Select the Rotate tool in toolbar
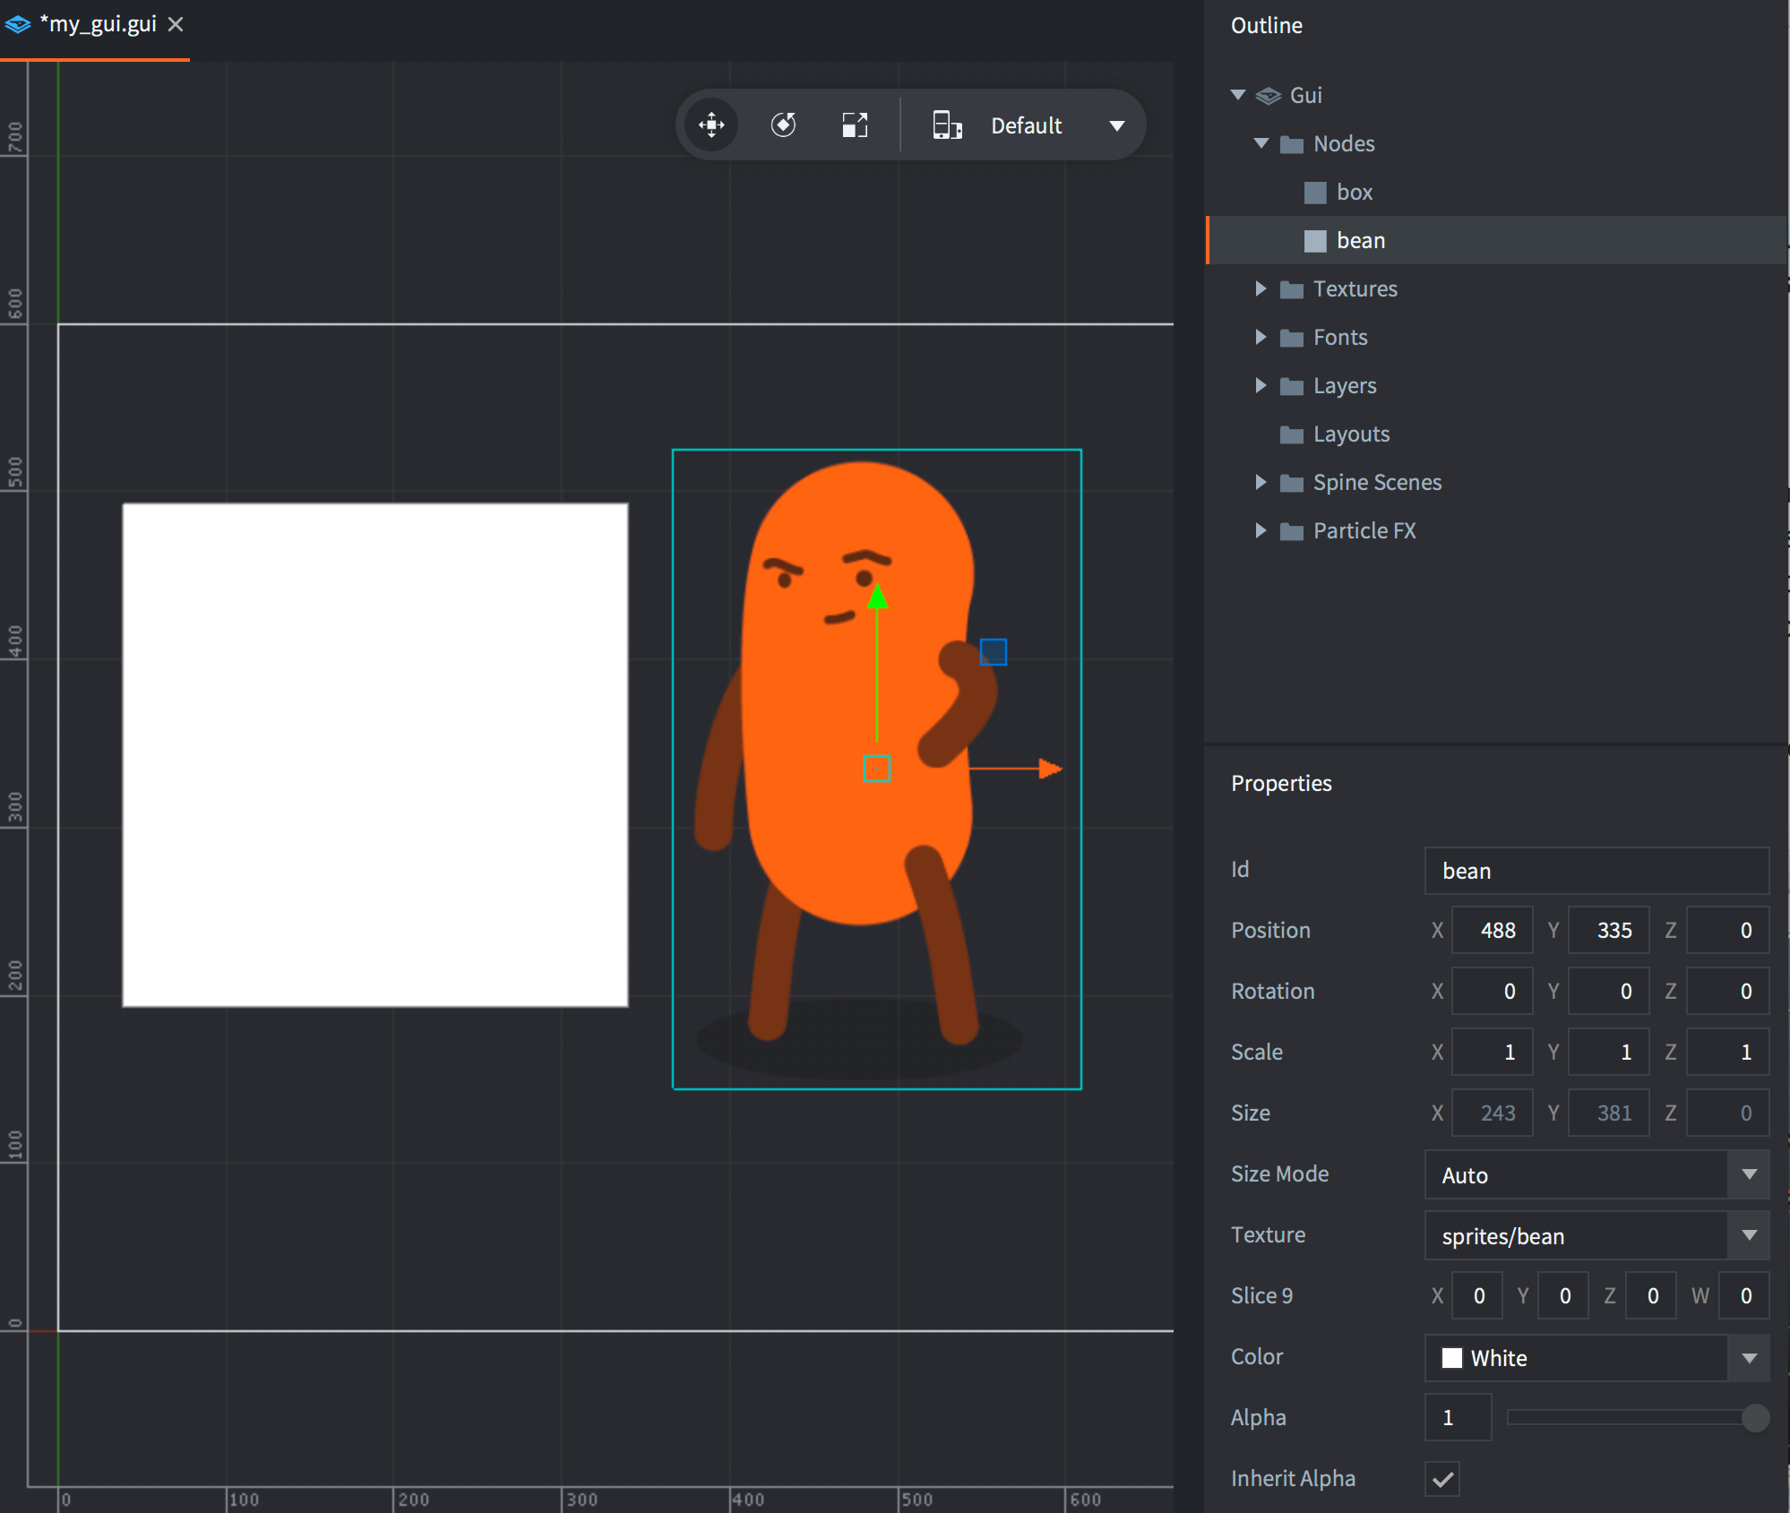This screenshot has width=1790, height=1513. tap(783, 125)
